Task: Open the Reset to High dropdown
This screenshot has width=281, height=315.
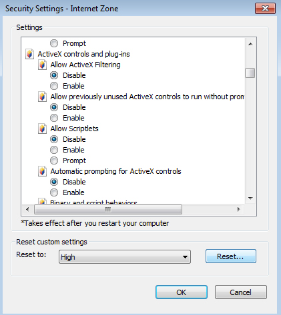Action: [x=125, y=257]
